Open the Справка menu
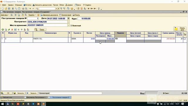The width and height of the screenshot is (188, 106). coord(87,5)
